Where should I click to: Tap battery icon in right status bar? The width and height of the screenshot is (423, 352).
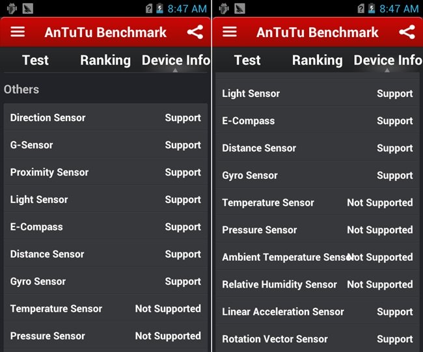(x=372, y=8)
